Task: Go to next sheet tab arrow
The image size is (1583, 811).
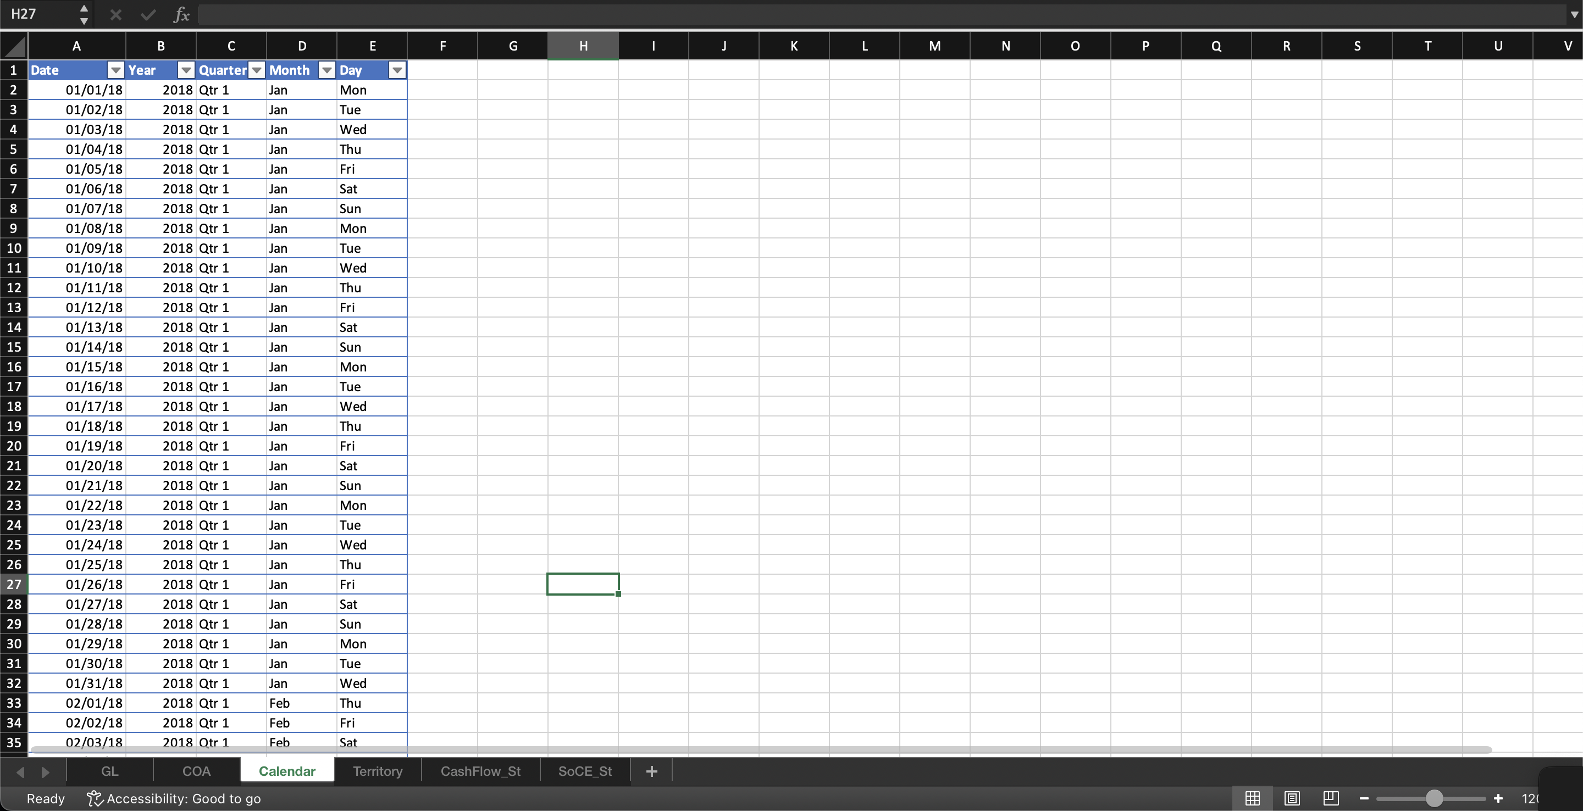Action: click(46, 771)
